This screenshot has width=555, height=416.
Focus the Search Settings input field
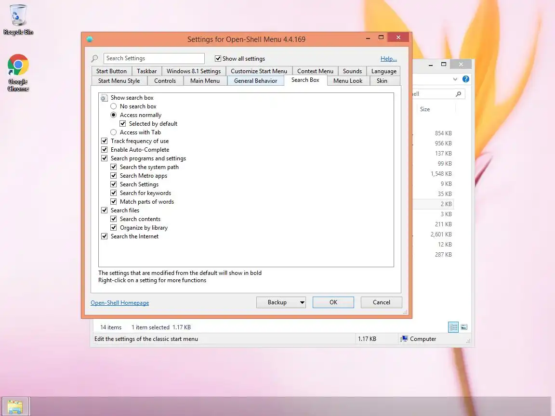[154, 58]
